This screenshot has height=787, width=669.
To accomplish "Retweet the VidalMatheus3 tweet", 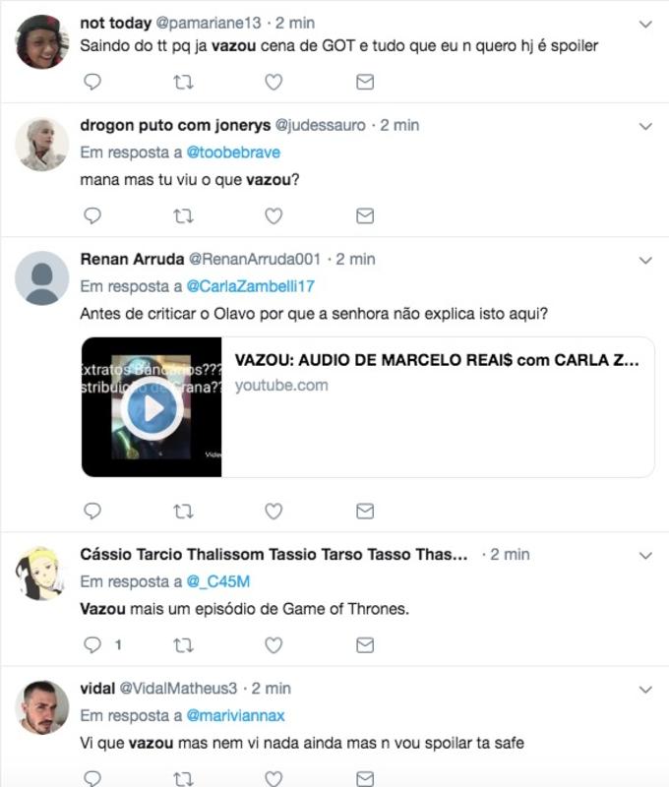I will 183,778.
